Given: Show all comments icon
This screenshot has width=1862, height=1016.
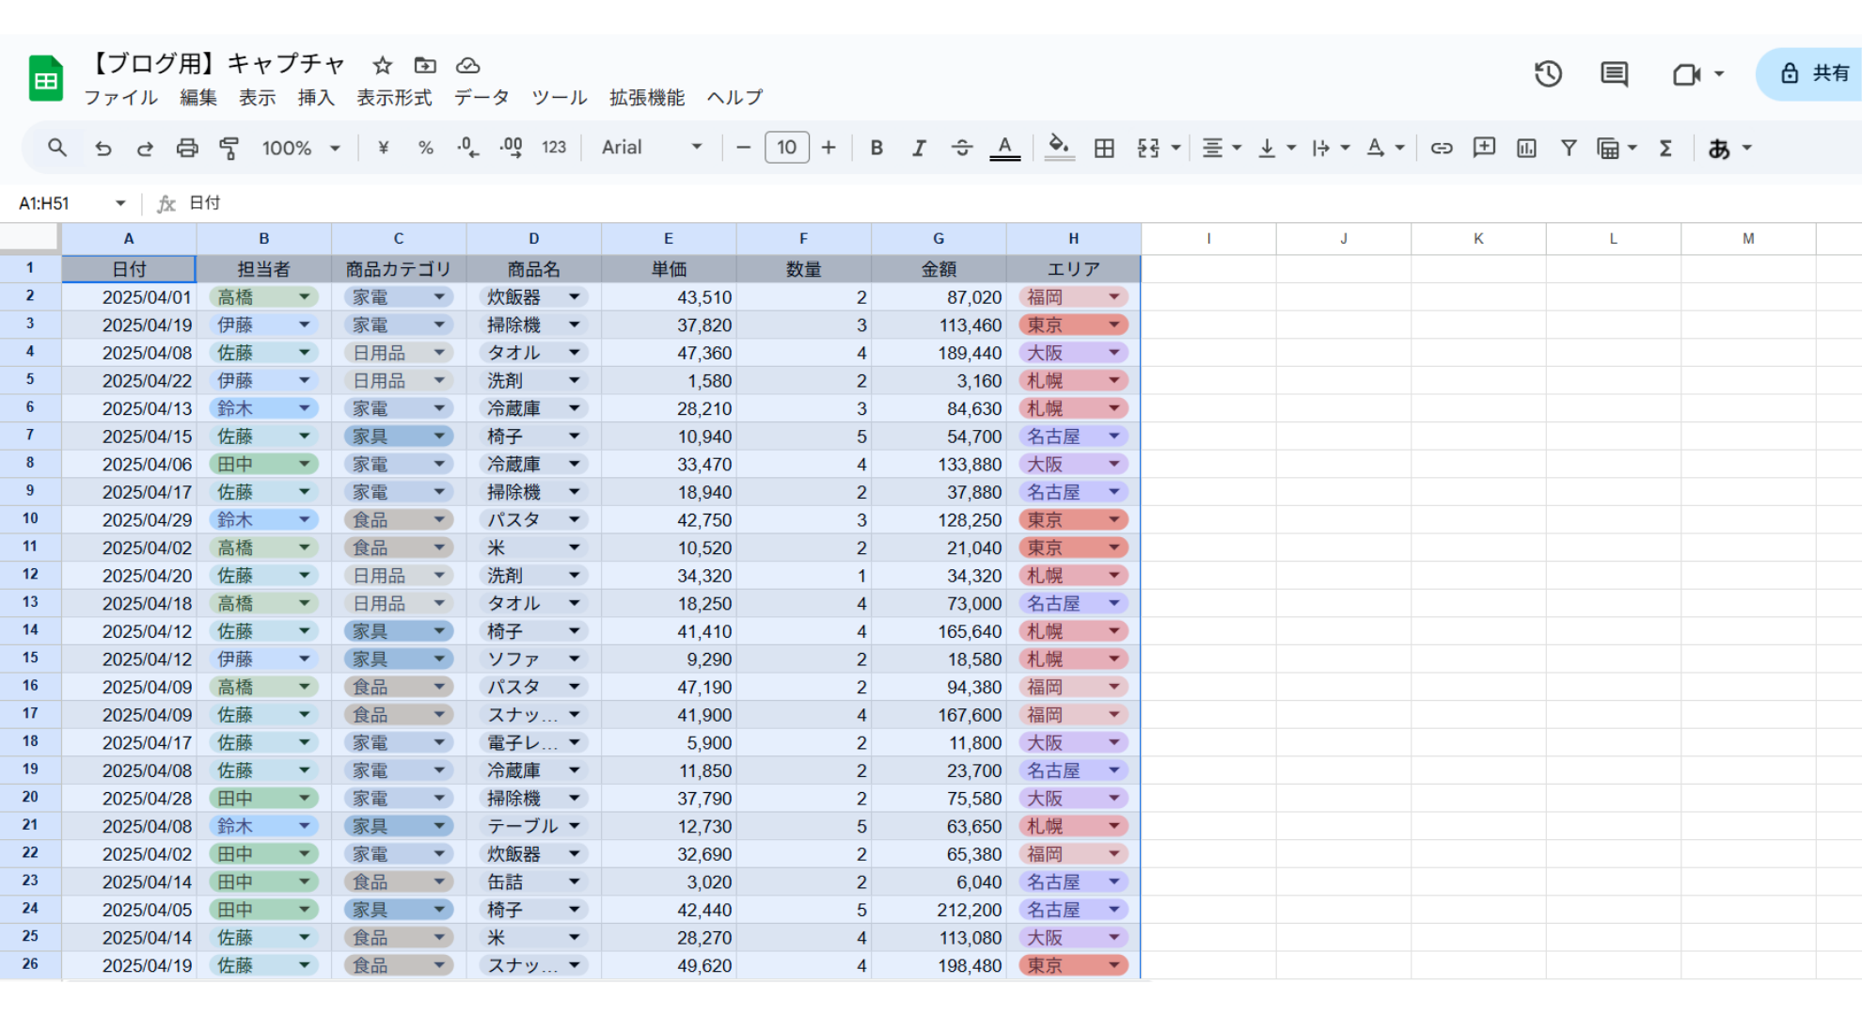Looking at the screenshot, I should pos(1615,73).
